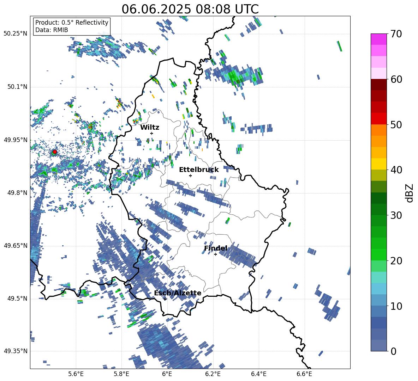Image resolution: width=418 pixels, height=381 pixels.
Task: Click the 70 colorbar tick label
Action: tap(396, 34)
